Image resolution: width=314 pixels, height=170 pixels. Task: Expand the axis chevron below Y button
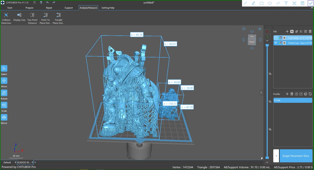tap(267, 41)
